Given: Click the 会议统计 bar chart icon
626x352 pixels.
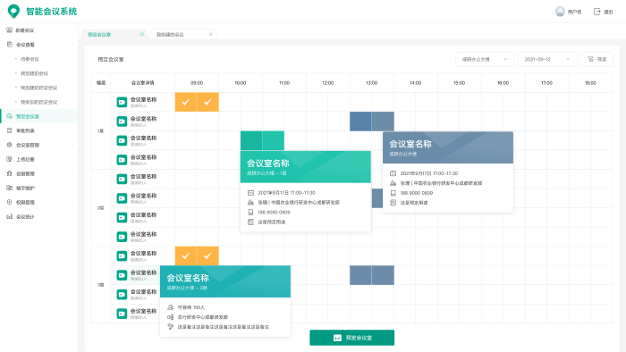Looking at the screenshot, I should [9, 216].
